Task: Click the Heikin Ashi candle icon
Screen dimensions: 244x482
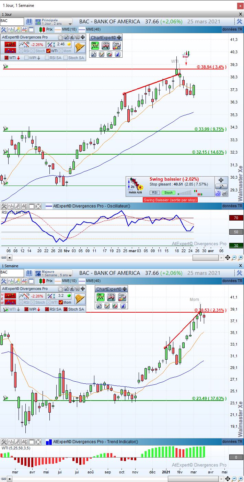Action: click(135, 186)
